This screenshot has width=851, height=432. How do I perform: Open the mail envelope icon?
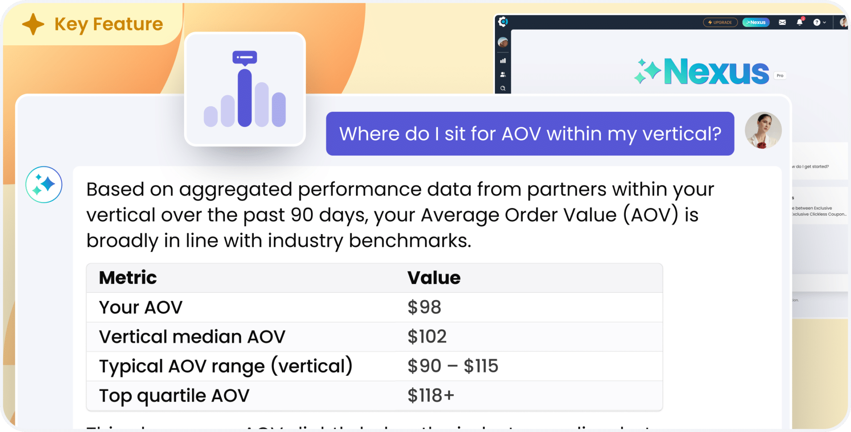(x=782, y=22)
